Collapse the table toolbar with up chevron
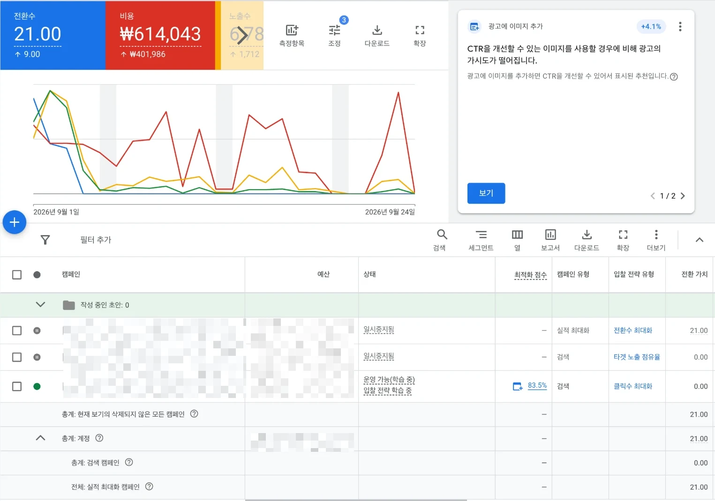 click(x=699, y=240)
